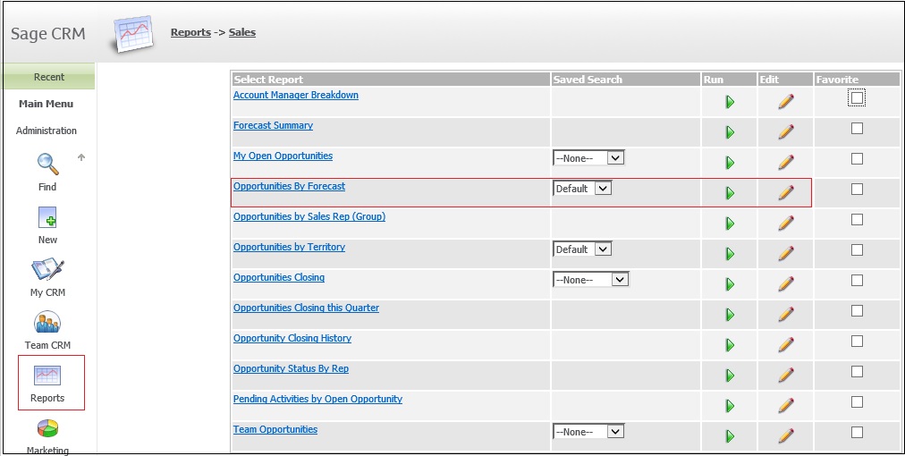The height and width of the screenshot is (456, 905).
Task: Open saved search dropdown for Opportunities Closing
Action: pyautogui.click(x=590, y=279)
